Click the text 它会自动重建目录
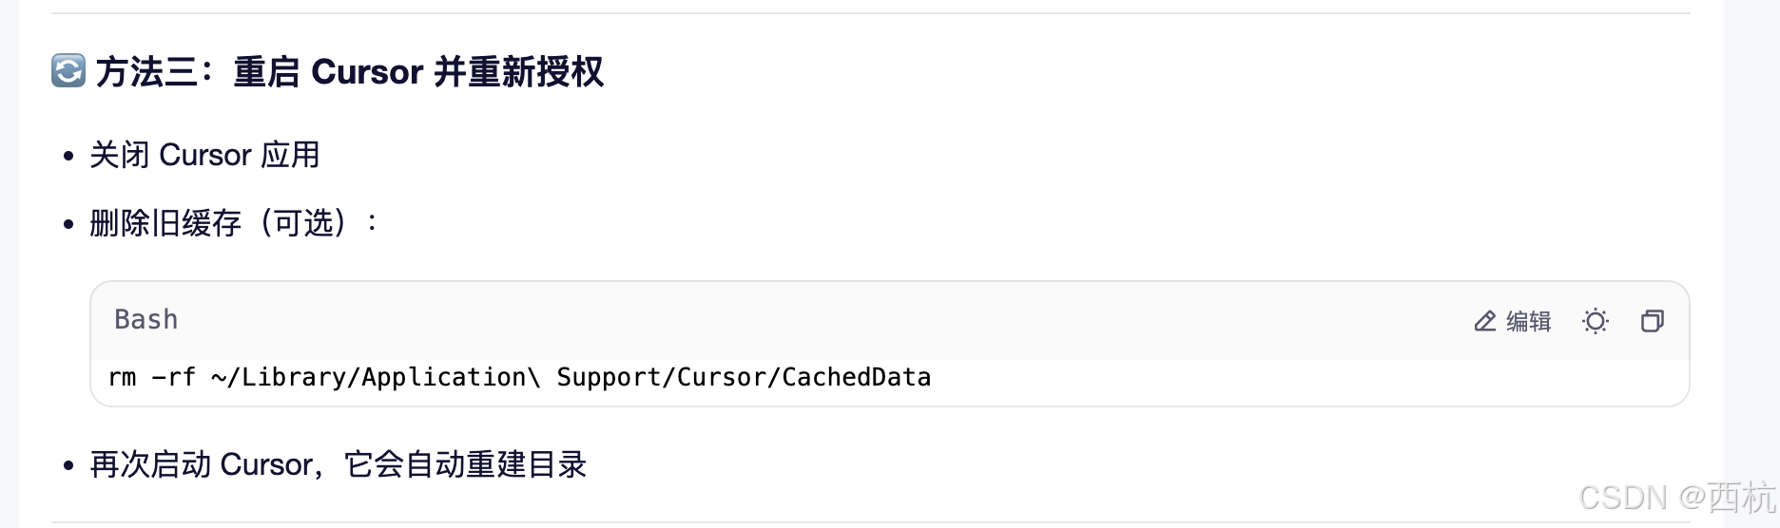1780x528 pixels. (465, 464)
